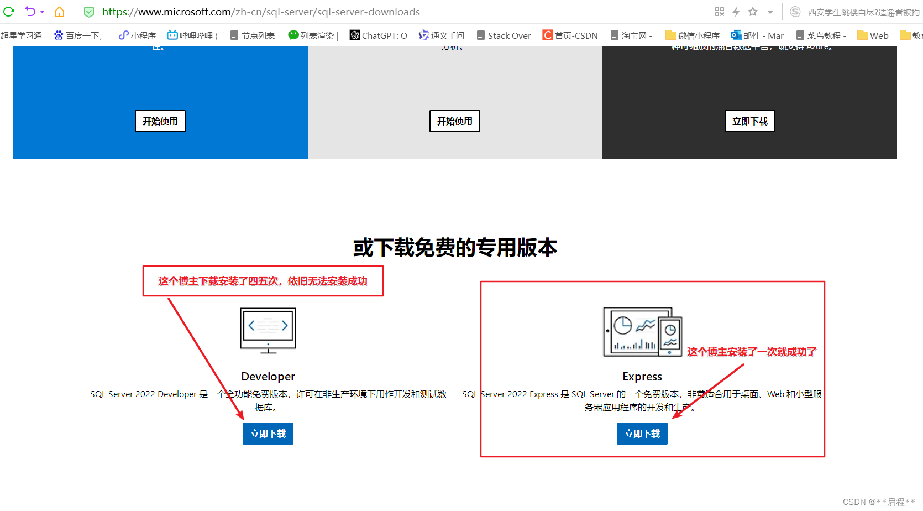Click the search box headline text field
This screenshot has height=511, width=923.
[863, 12]
